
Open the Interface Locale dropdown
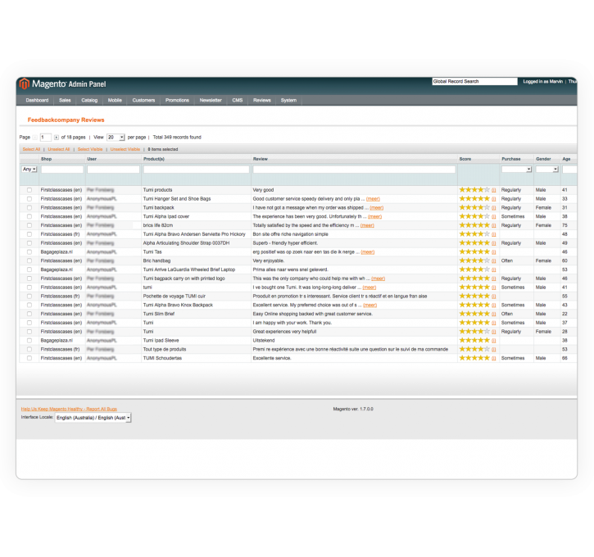coord(93,418)
